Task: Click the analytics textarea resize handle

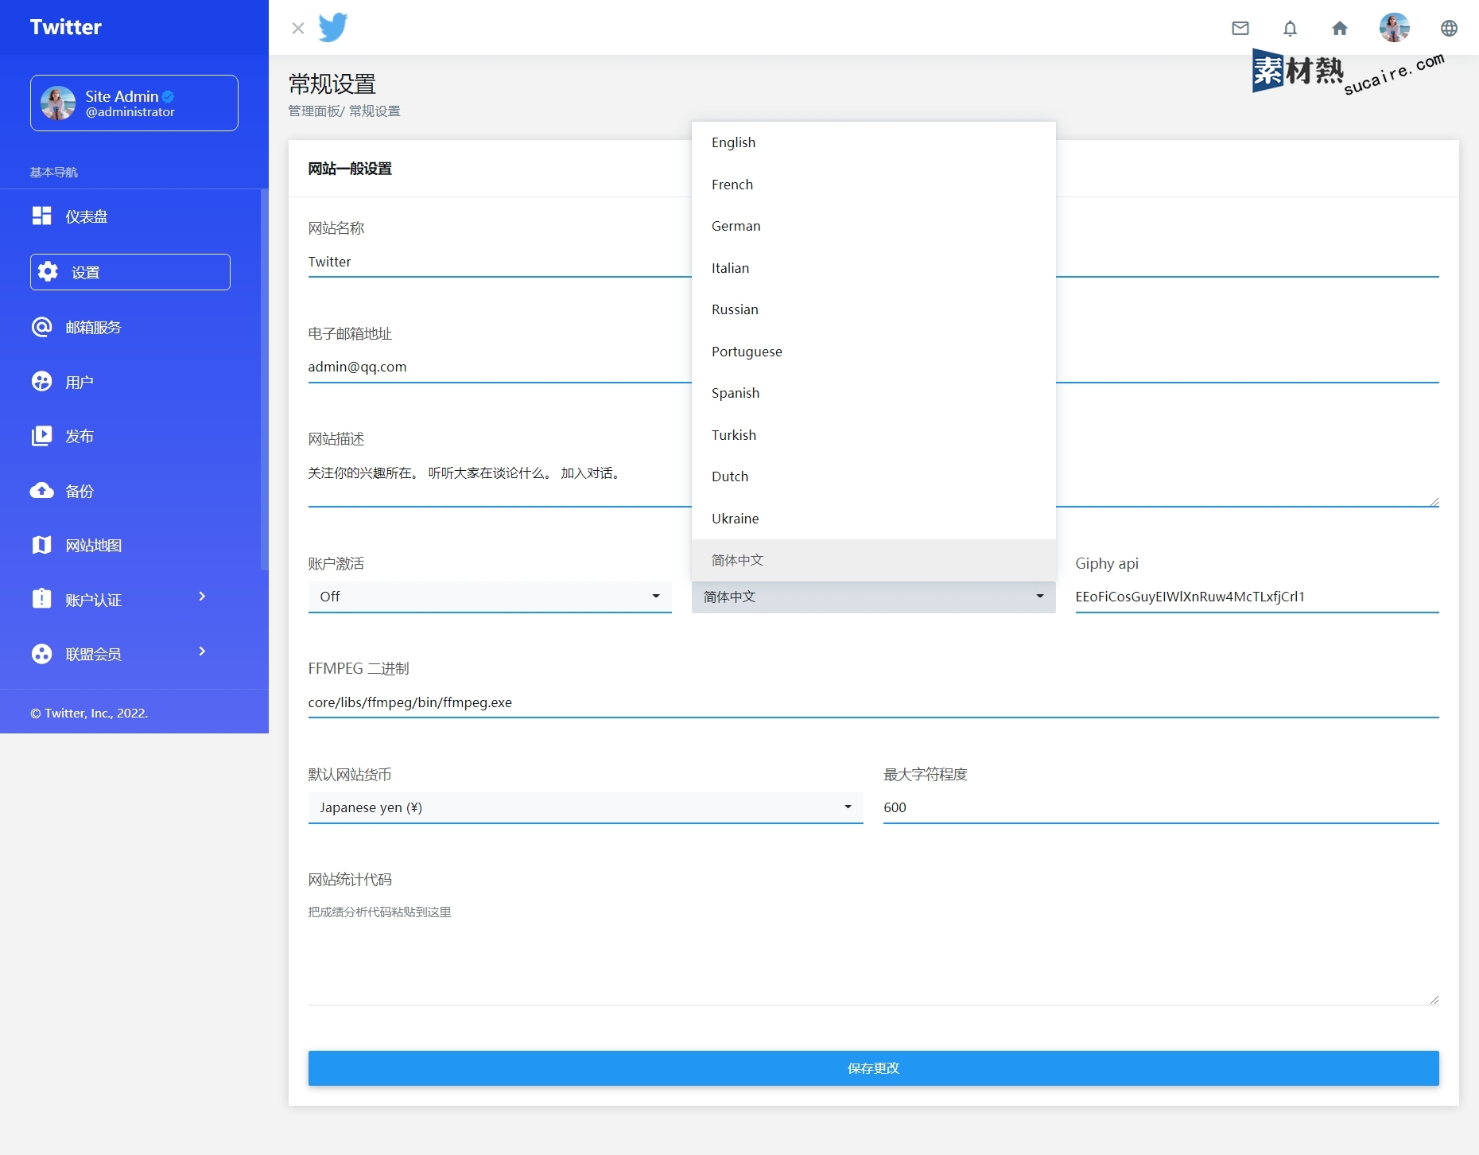Action: point(1434,999)
